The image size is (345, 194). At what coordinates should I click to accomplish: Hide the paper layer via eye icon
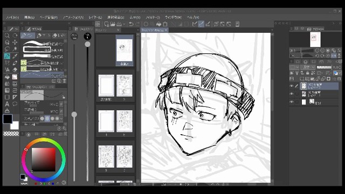coord(292,102)
